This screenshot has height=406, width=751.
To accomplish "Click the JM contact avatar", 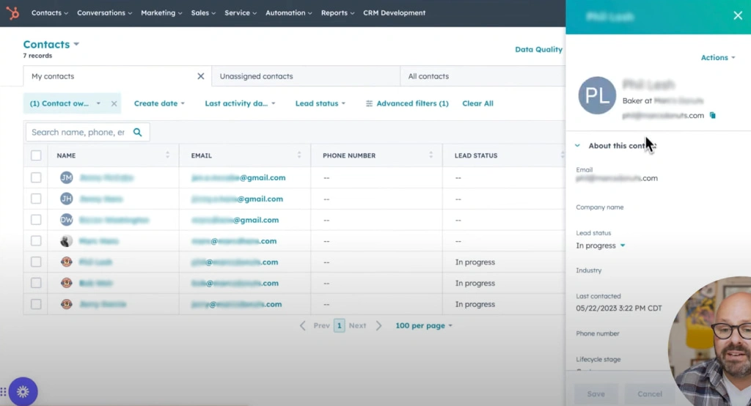I will [x=67, y=177].
